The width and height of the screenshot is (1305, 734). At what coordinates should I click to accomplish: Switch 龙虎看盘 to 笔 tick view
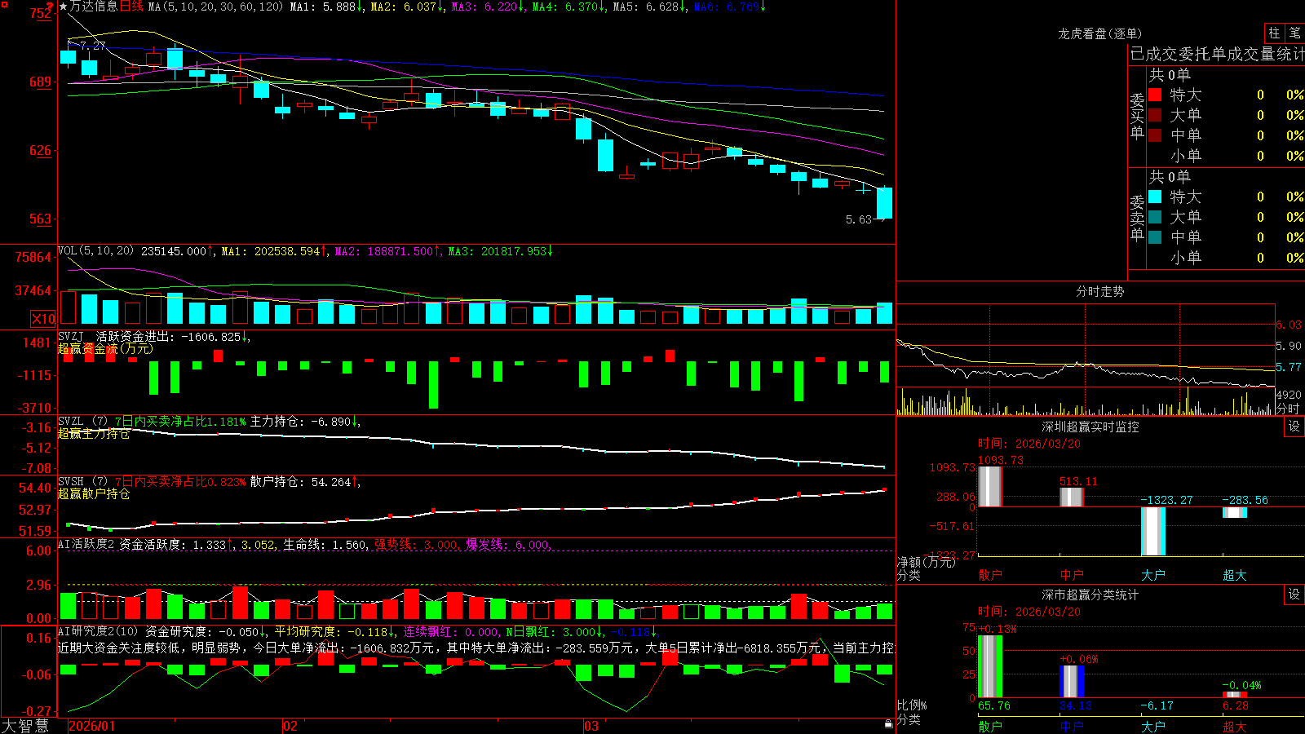click(x=1294, y=33)
